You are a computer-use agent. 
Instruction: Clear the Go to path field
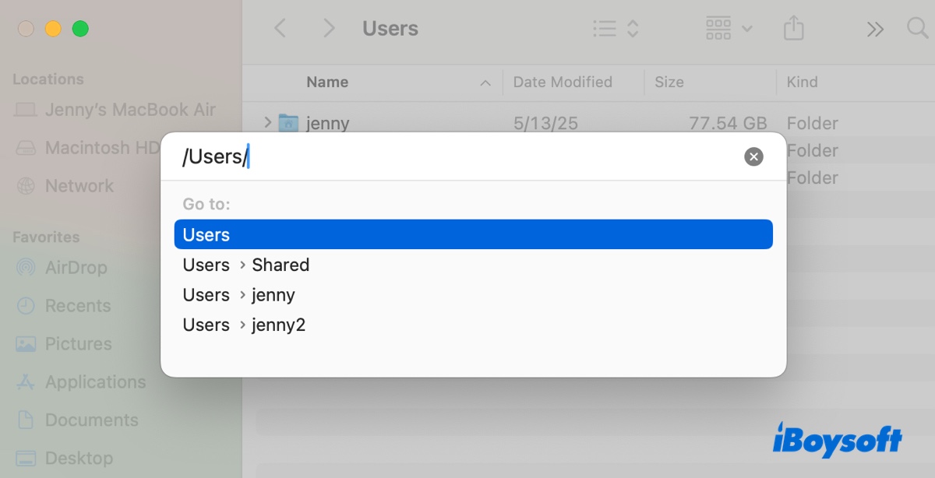point(753,157)
